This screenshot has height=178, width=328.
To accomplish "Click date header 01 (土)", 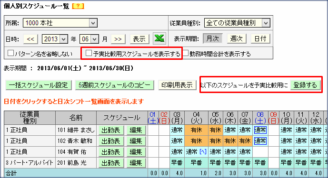I will (x=153, y=118).
